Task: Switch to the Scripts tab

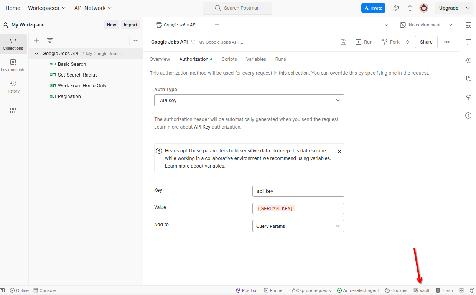Action: coord(229,59)
